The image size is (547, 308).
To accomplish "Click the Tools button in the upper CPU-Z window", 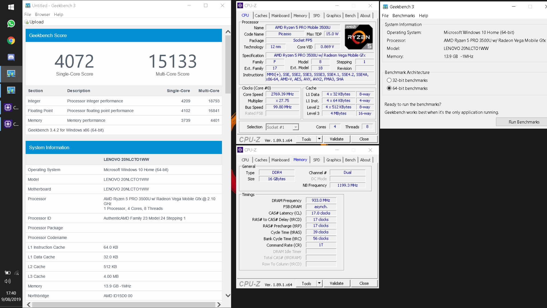I will point(307,139).
